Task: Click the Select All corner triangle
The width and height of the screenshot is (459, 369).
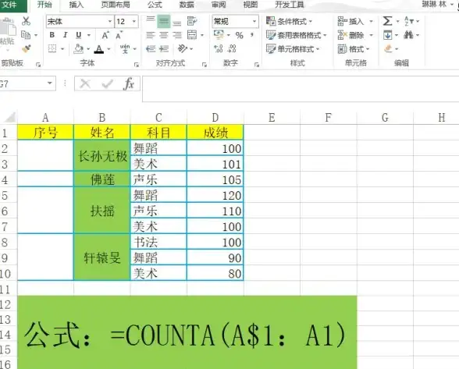Action: (10, 117)
